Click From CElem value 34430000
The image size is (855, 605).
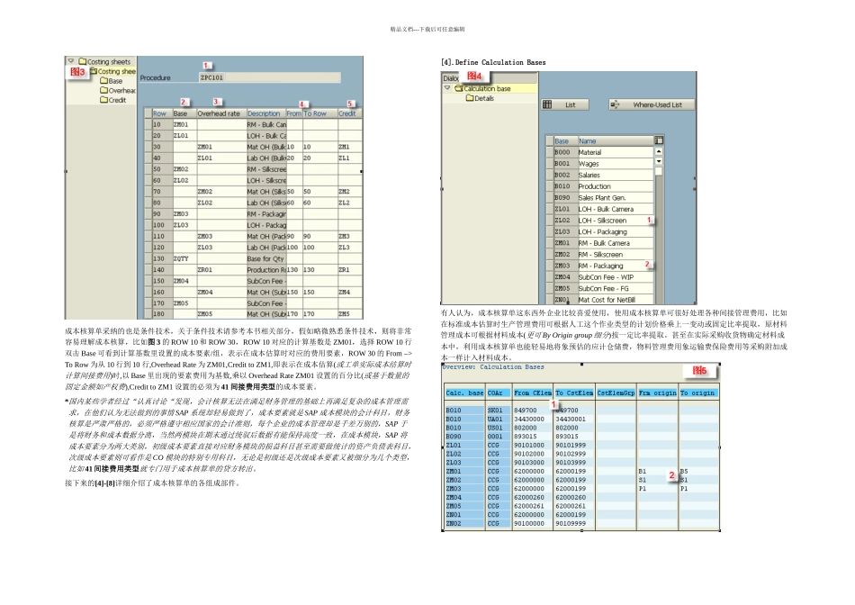[529, 419]
